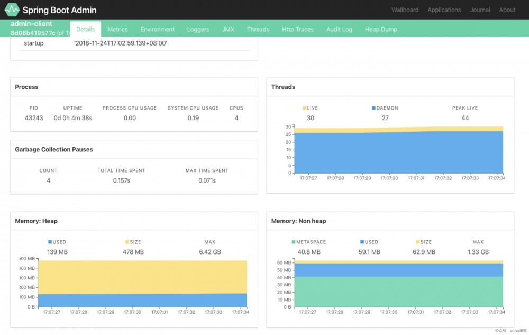This screenshot has width=529, height=335.
Task: Select the Loggers tab
Action: pos(198,29)
